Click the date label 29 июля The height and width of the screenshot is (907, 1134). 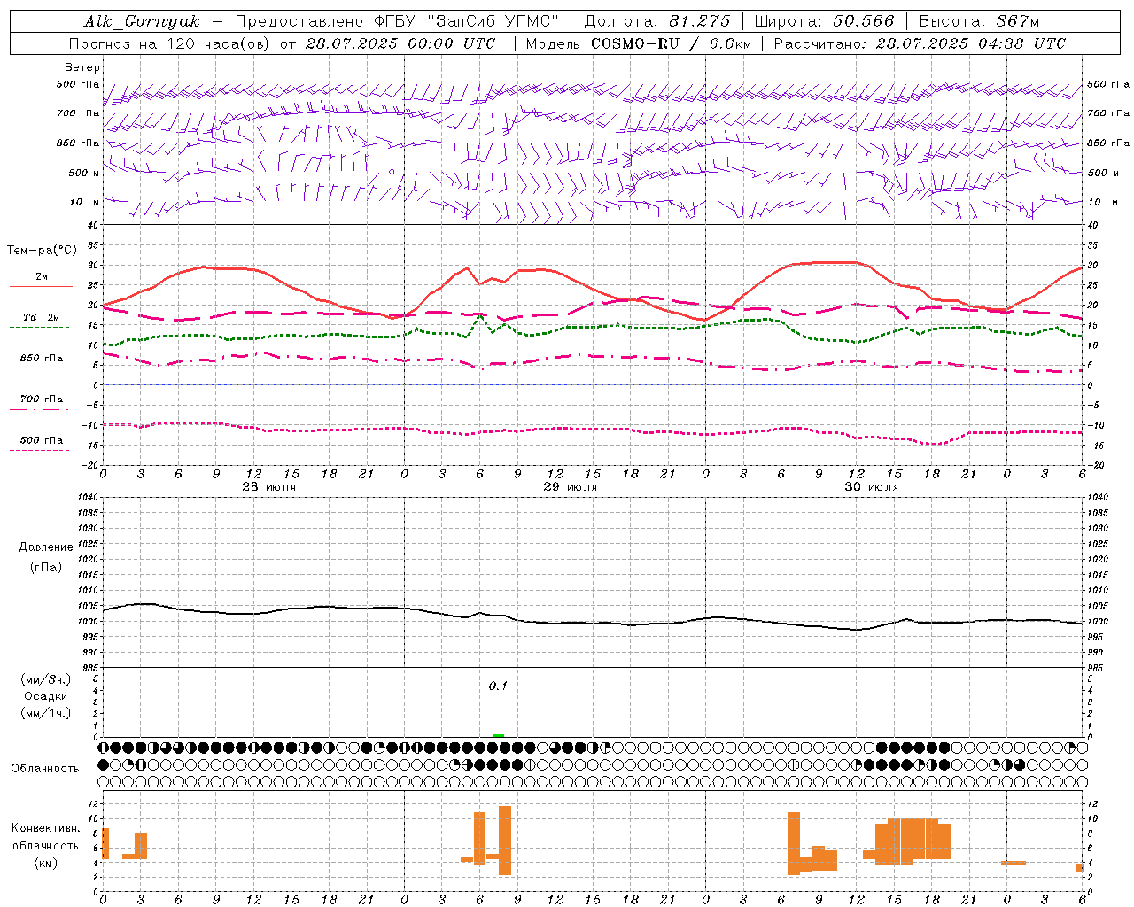coord(570,487)
